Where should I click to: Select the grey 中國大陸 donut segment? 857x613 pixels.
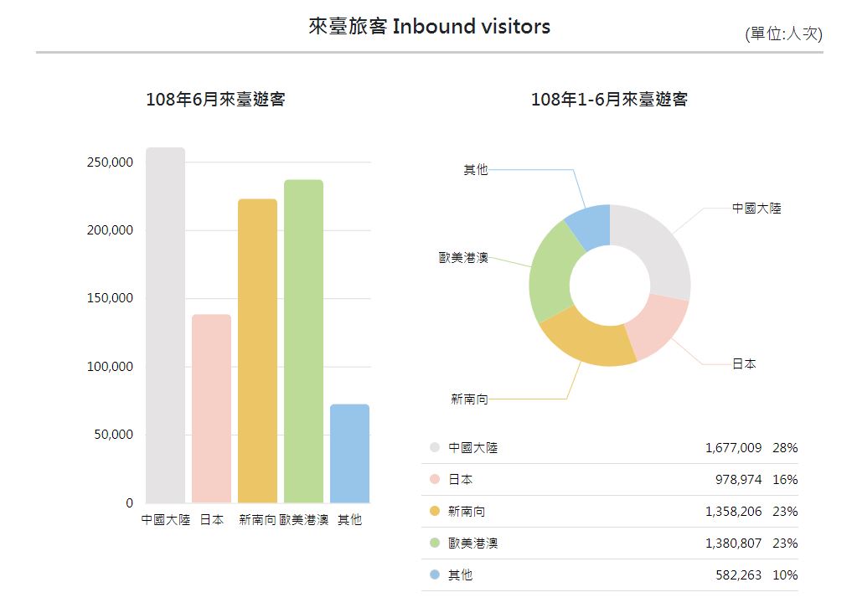click(x=658, y=249)
